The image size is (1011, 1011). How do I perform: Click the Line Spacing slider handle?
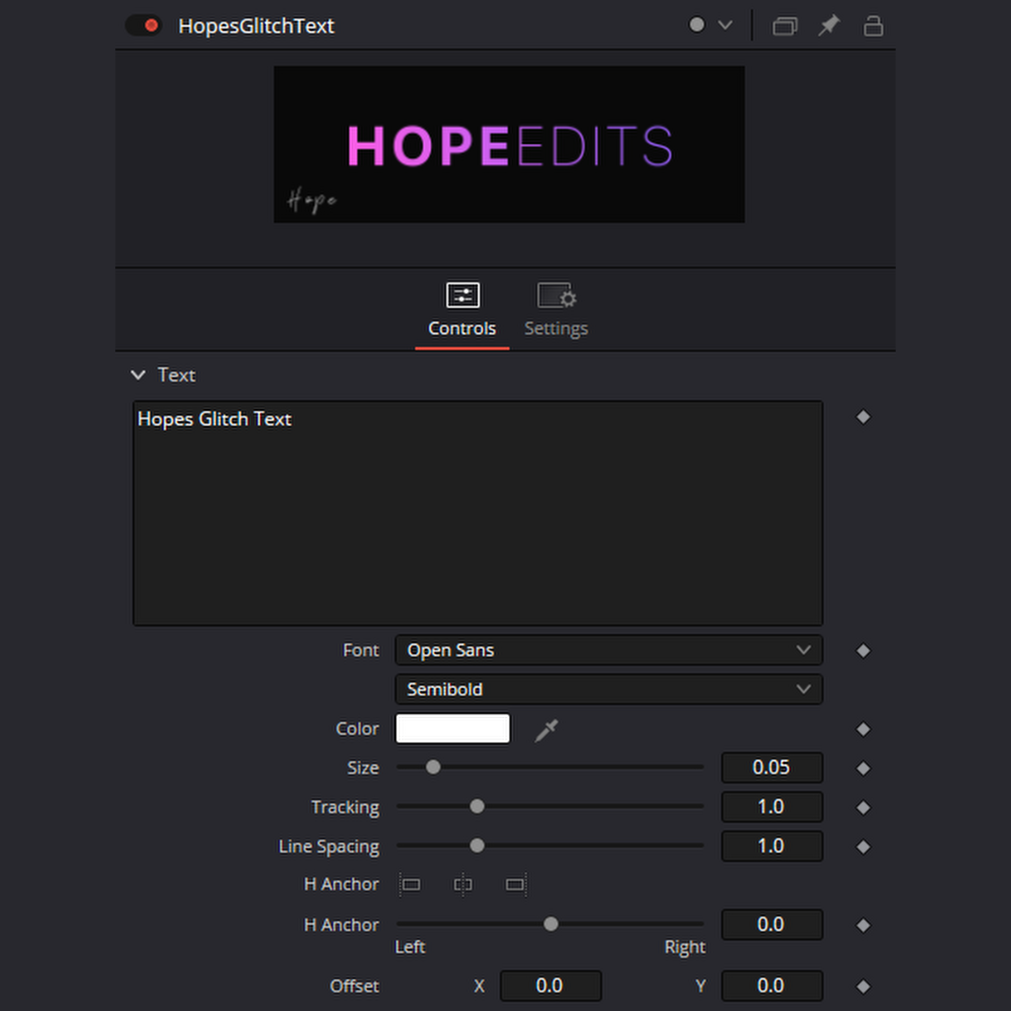(x=477, y=846)
